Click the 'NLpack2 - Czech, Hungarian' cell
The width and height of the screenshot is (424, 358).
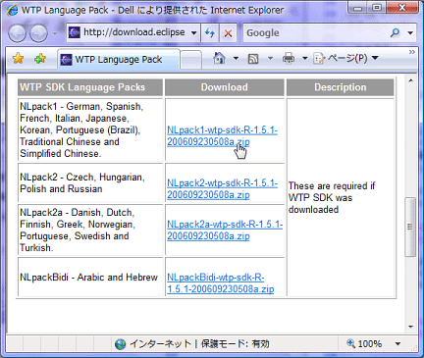[90, 183]
